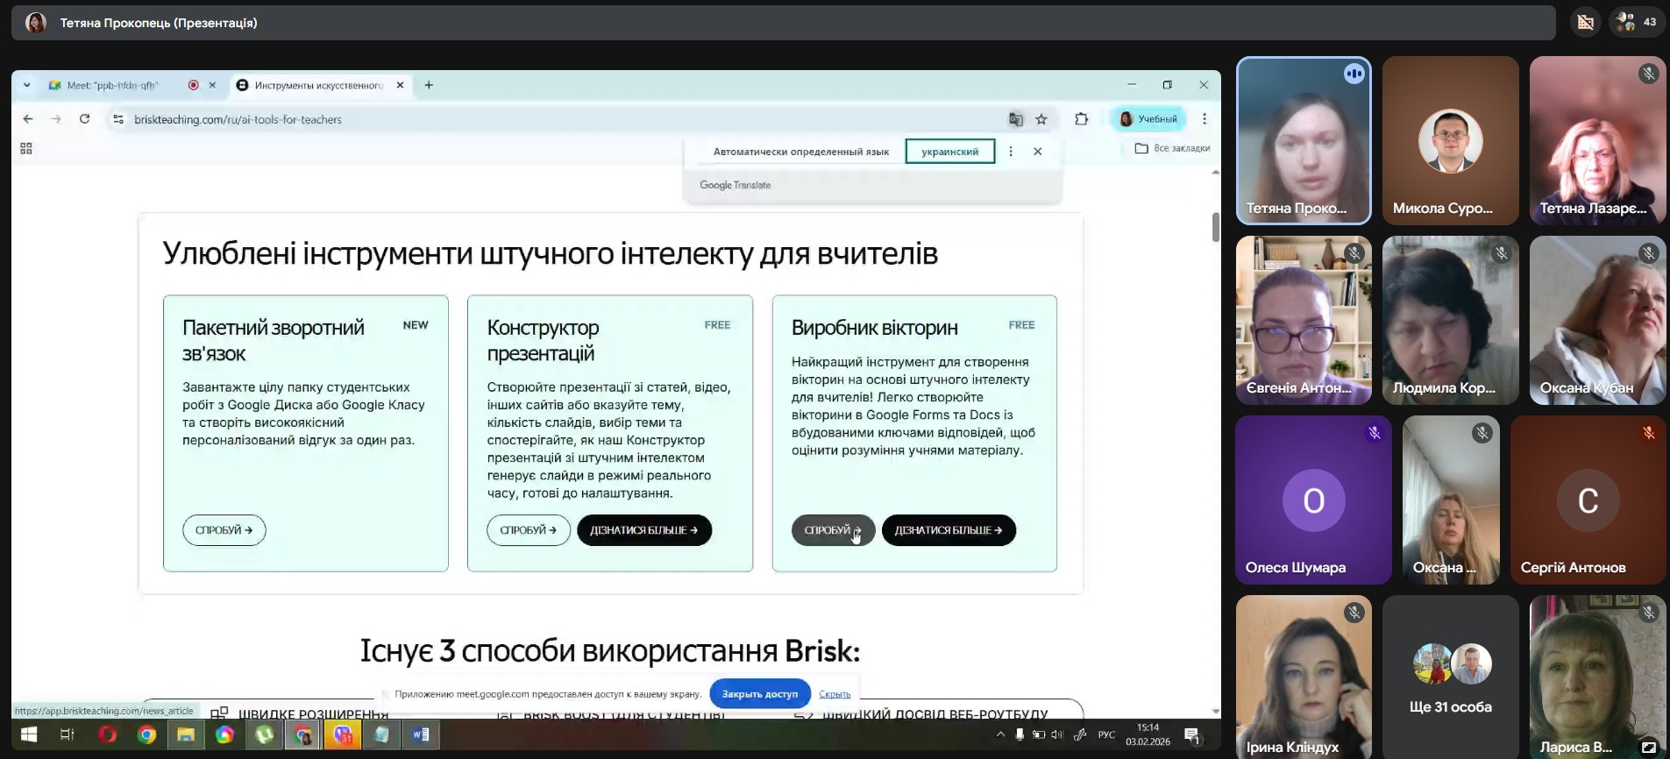Click СПРОБУЙ on Пакетний зворотний зв'язок card
The height and width of the screenshot is (759, 1670).
(224, 530)
